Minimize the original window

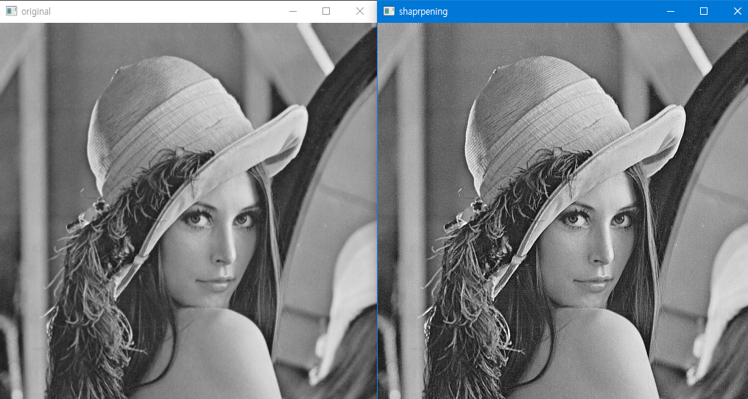click(293, 11)
